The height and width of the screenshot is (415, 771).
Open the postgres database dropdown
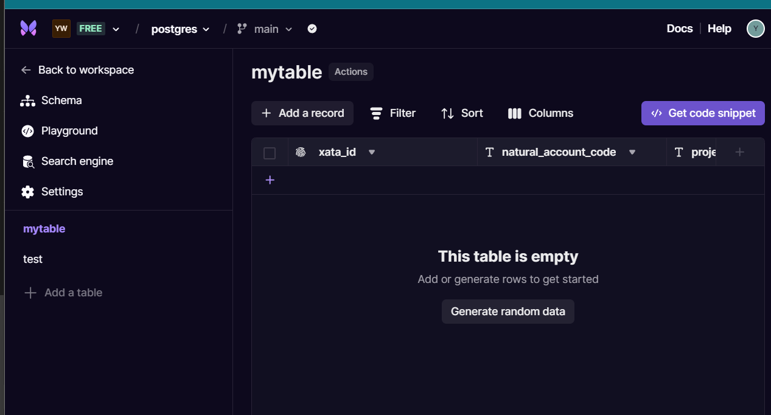[180, 29]
